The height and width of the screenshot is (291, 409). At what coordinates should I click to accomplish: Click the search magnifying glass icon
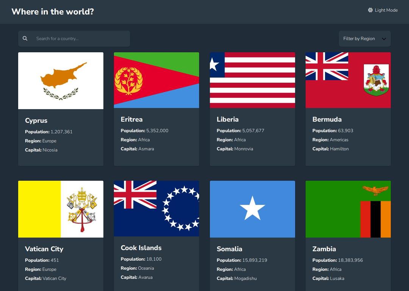coord(25,38)
